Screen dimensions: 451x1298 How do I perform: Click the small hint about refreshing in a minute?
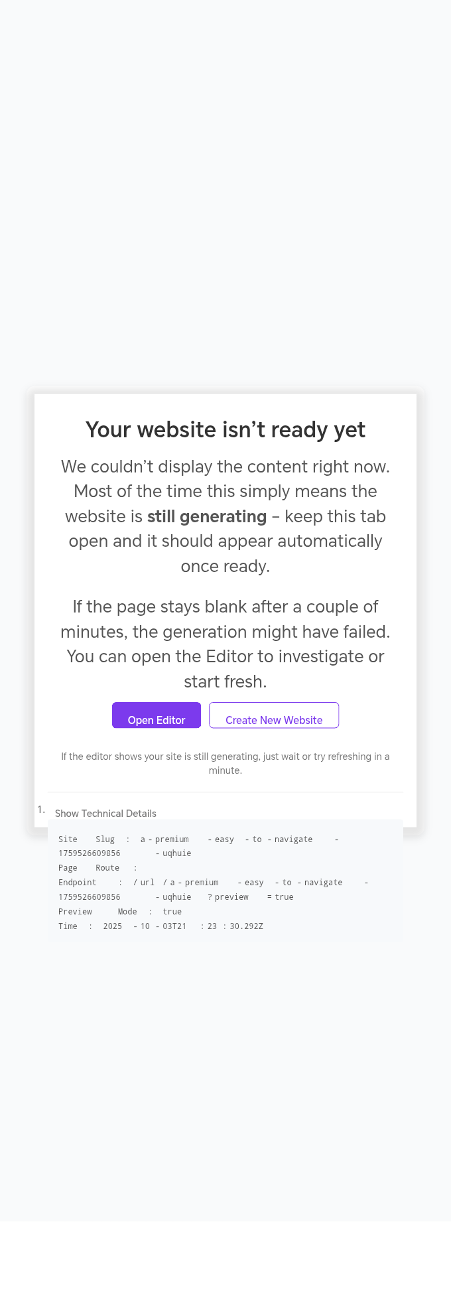[225, 763]
